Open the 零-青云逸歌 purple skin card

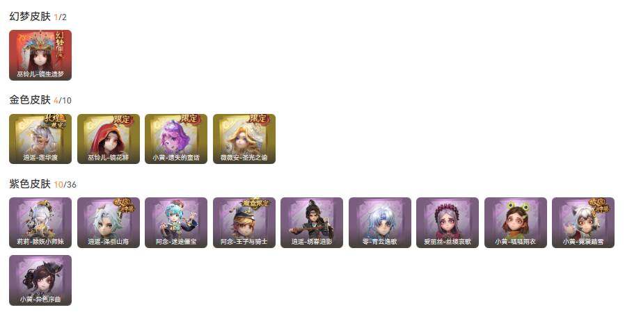coord(380,222)
